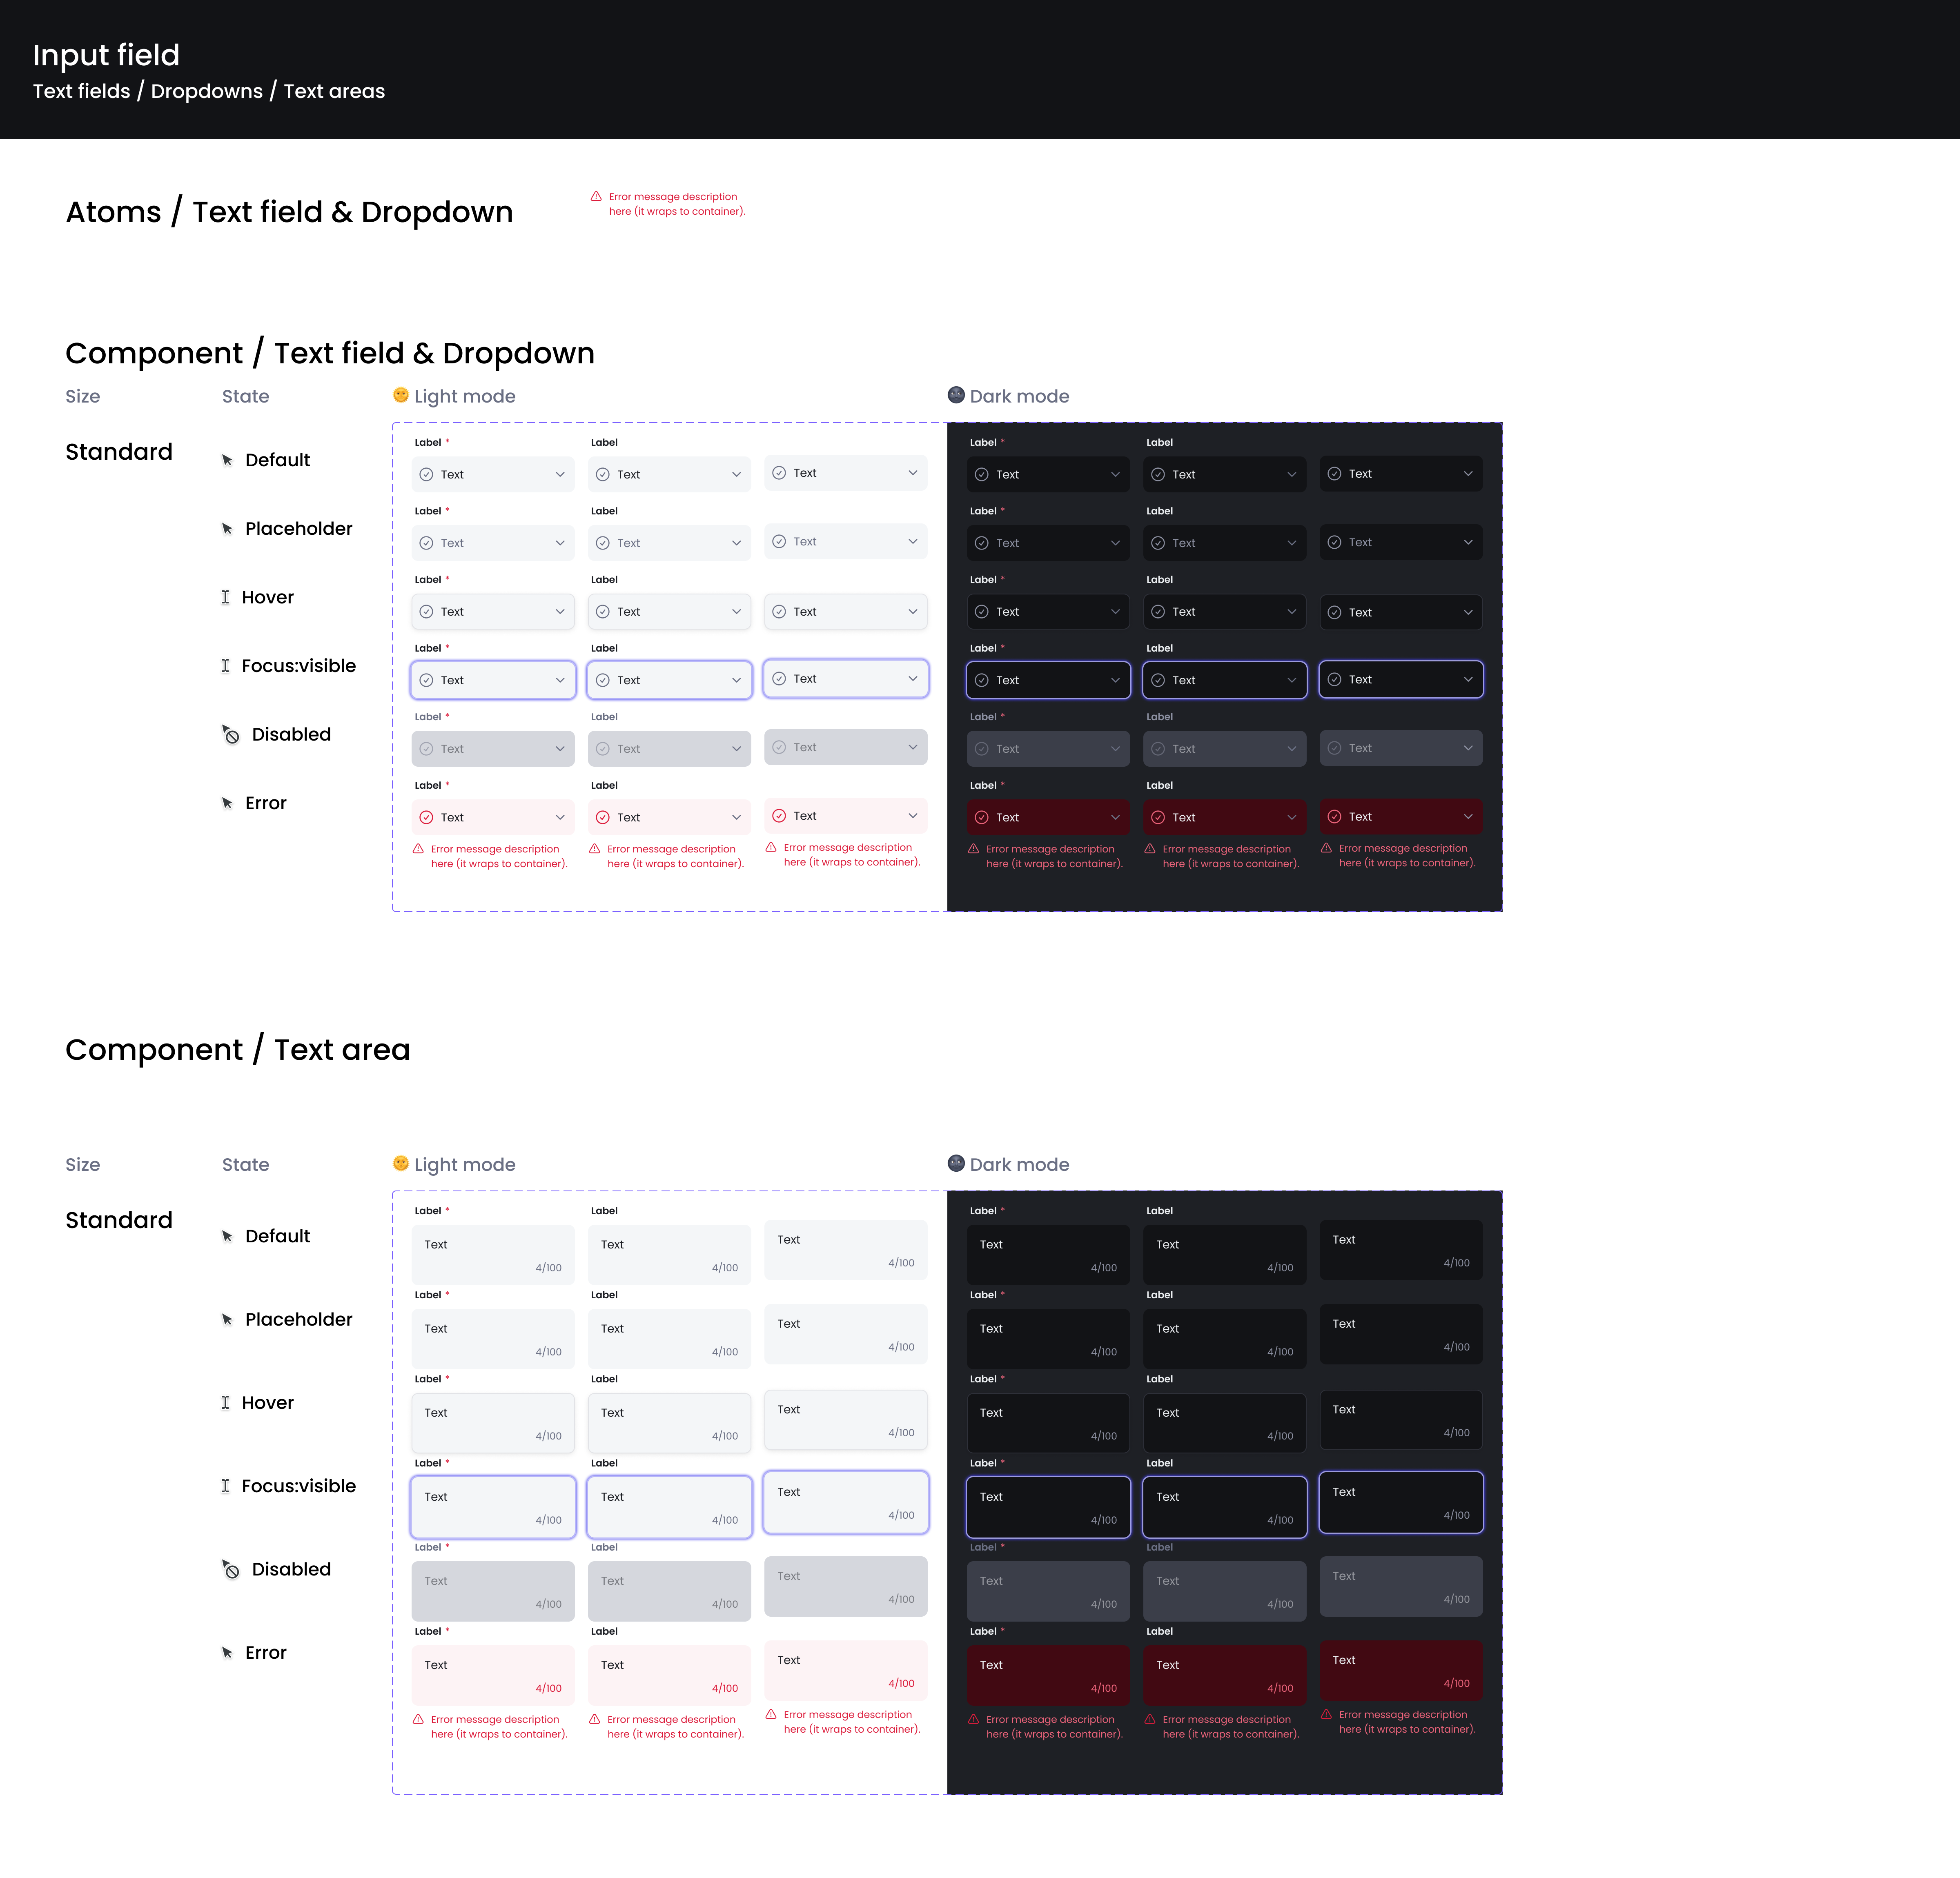Image resolution: width=1960 pixels, height=1878 pixels.
Task: Click the moon emoji beside Dark mode in Text area section
Action: pyautogui.click(x=956, y=1163)
